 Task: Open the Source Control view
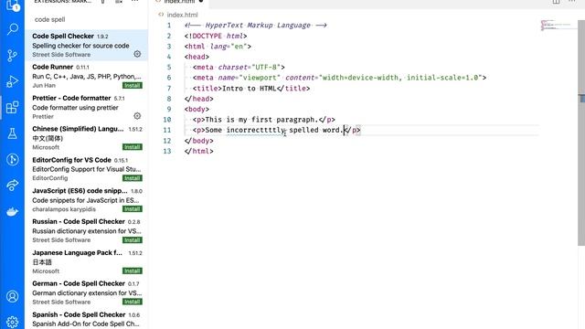coord(12,56)
